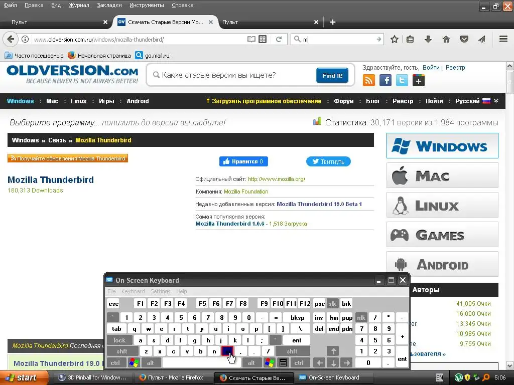The height and width of the screenshot is (385, 514).
Task: Toggle the left ctrl key
Action: pyautogui.click(x=115, y=363)
